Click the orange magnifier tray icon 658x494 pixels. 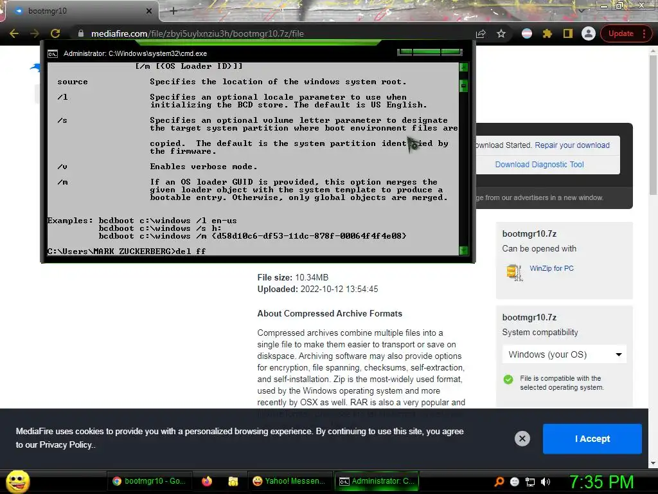click(499, 482)
